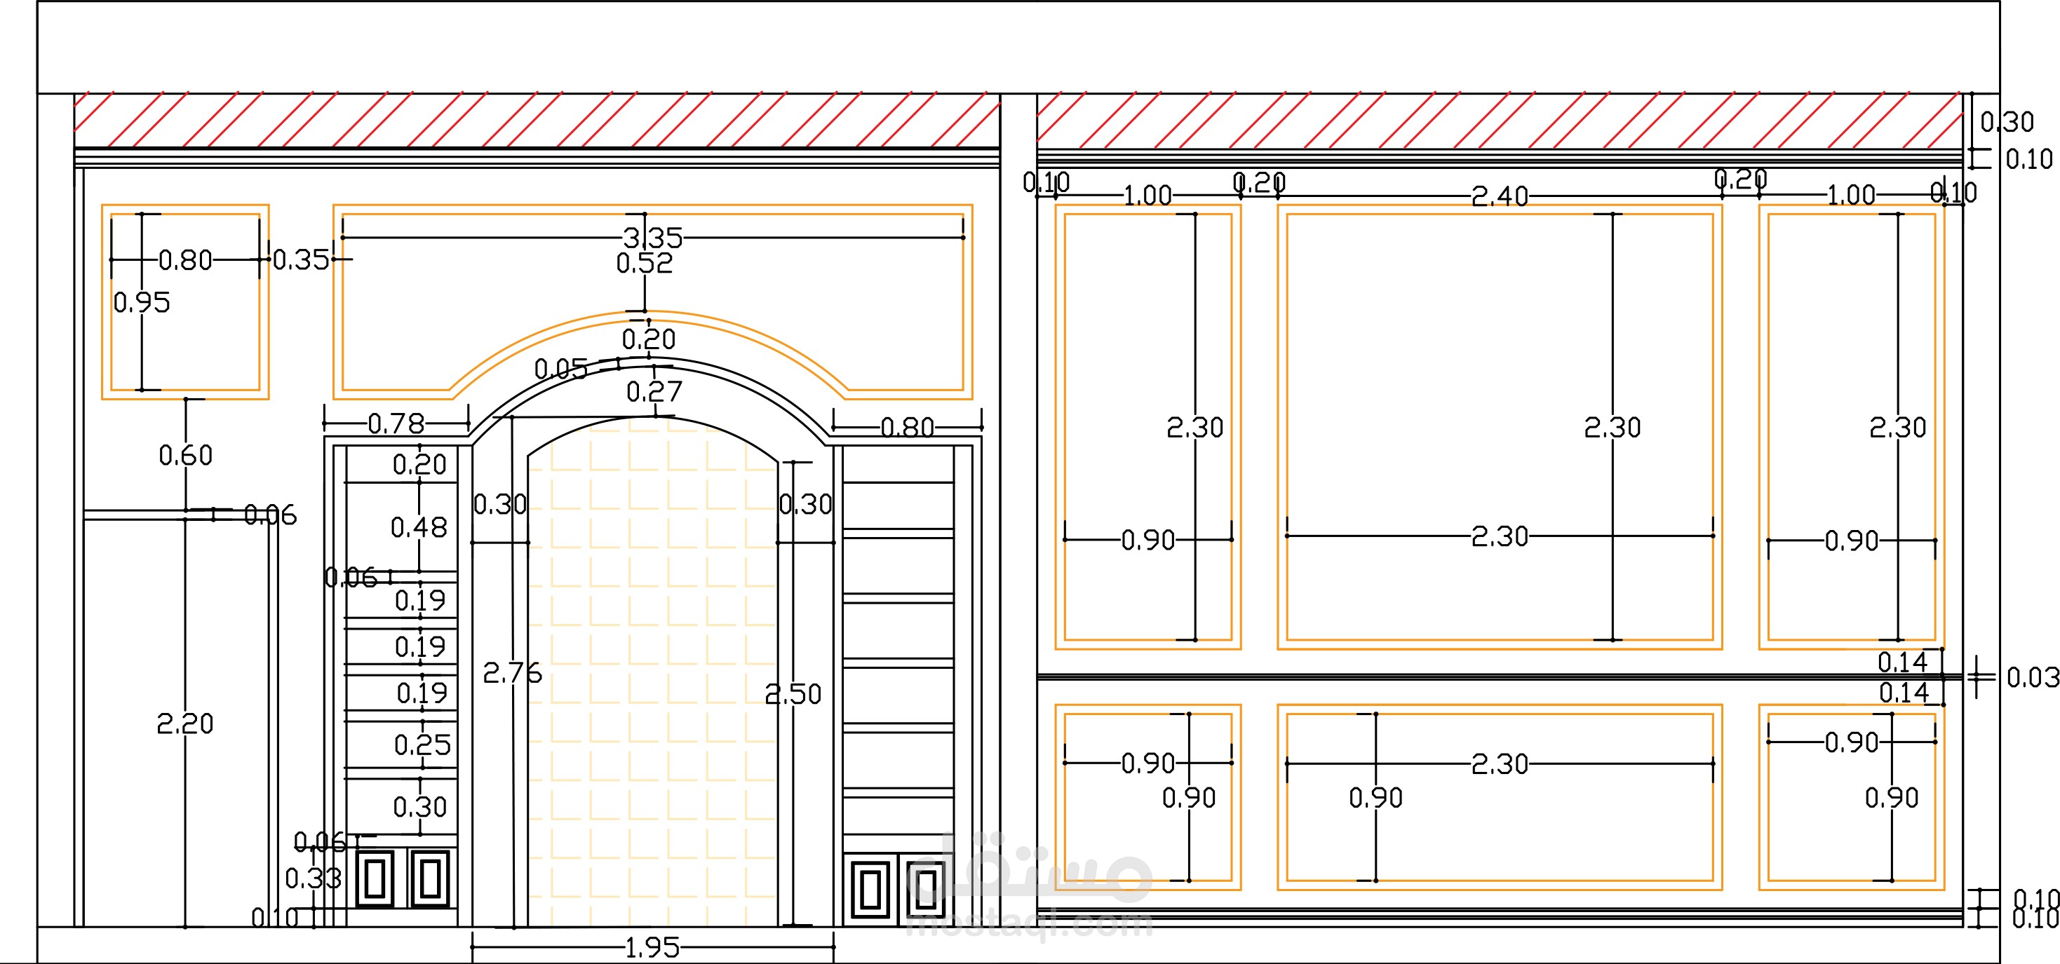2060x964 pixels.
Task: Click the 0.03 chair rail dimension
Action: point(2032,678)
